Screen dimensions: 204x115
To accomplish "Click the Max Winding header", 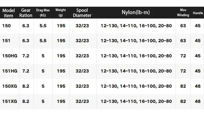I will pos(183,12).
